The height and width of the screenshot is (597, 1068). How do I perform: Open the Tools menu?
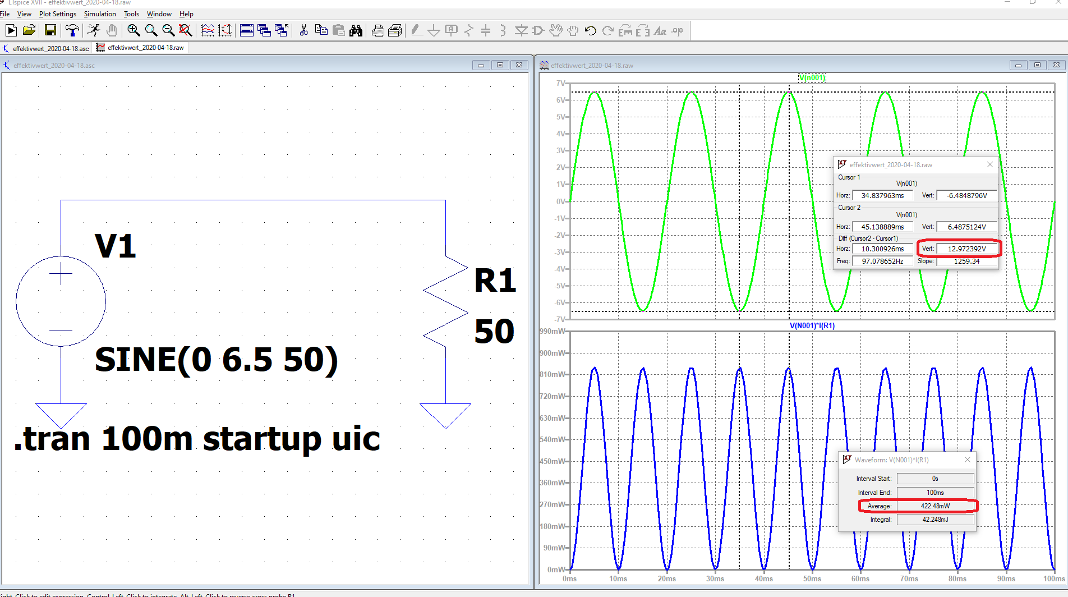point(131,14)
